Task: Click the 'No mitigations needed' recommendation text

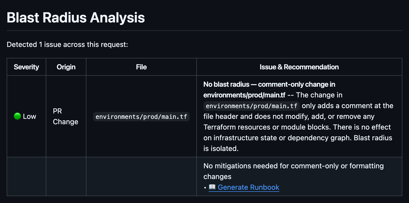Action: [x=293, y=166]
